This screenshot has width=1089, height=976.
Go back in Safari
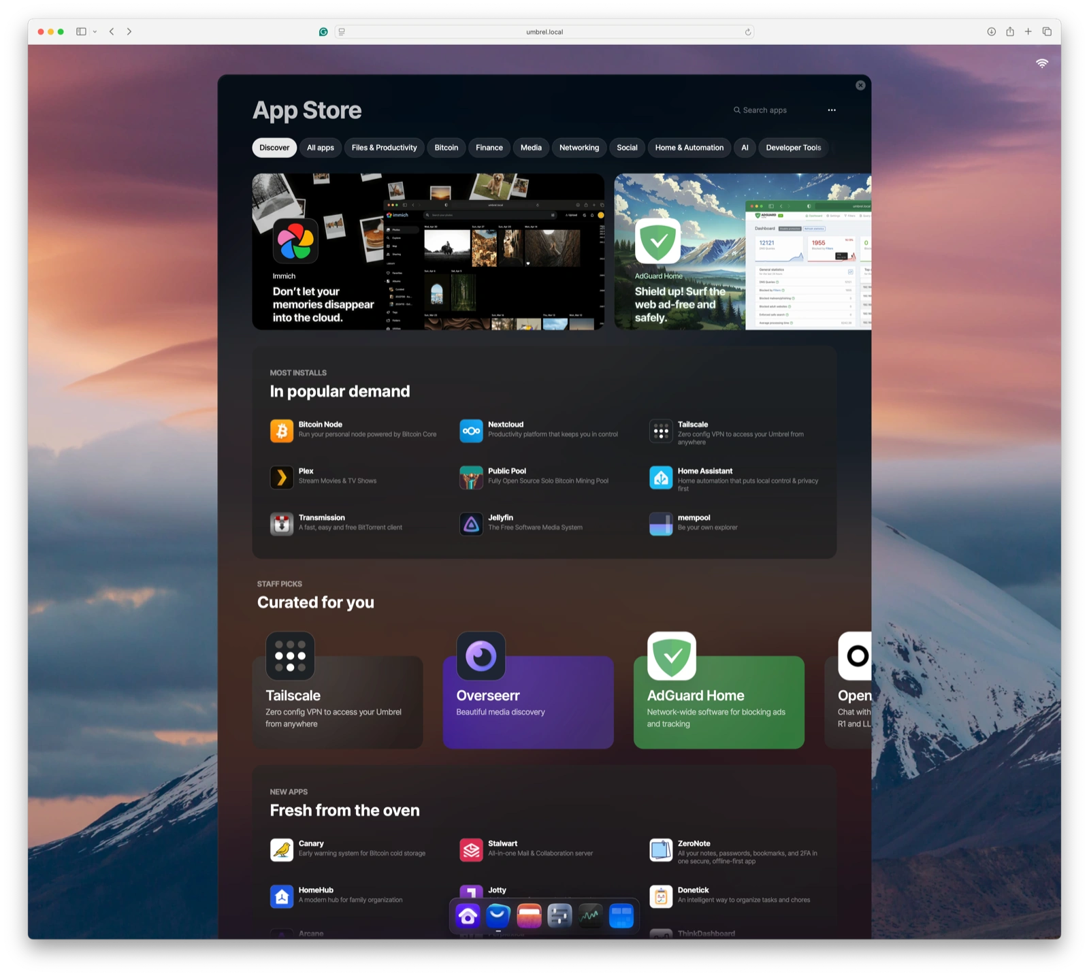(112, 32)
